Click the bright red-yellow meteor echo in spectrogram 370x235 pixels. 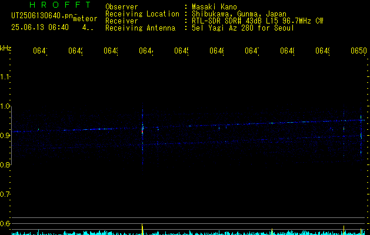pos(142,130)
